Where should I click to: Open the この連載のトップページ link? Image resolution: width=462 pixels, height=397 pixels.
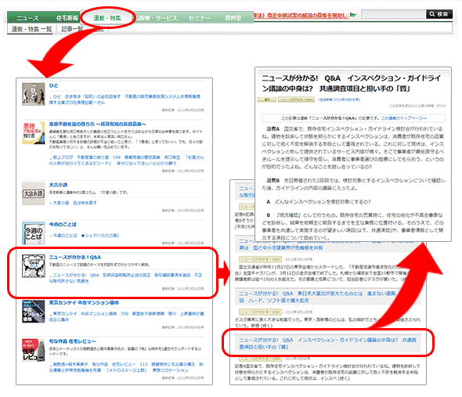[403, 118]
